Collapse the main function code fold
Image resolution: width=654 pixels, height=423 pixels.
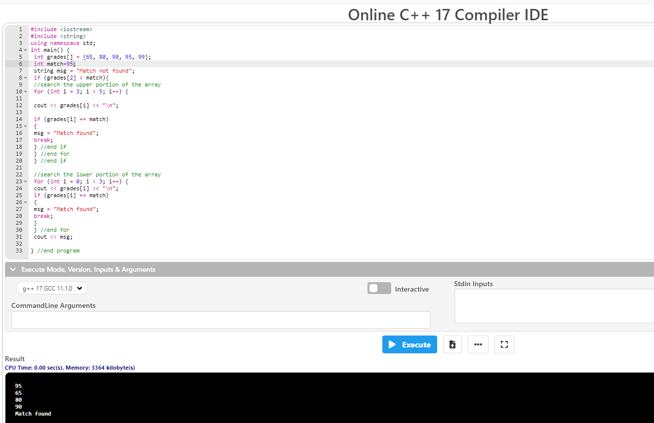pos(24,49)
